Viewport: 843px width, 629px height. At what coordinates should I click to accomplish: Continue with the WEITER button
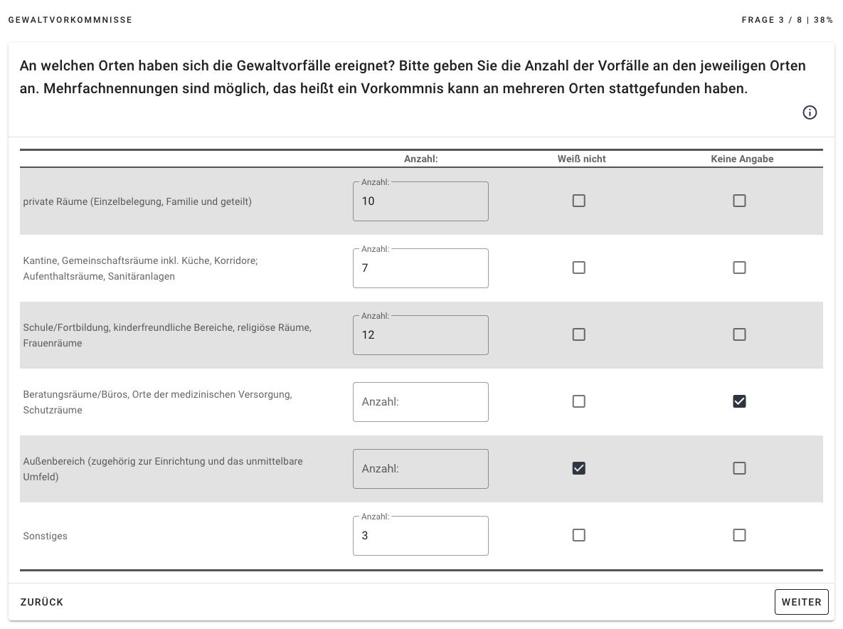(x=801, y=602)
